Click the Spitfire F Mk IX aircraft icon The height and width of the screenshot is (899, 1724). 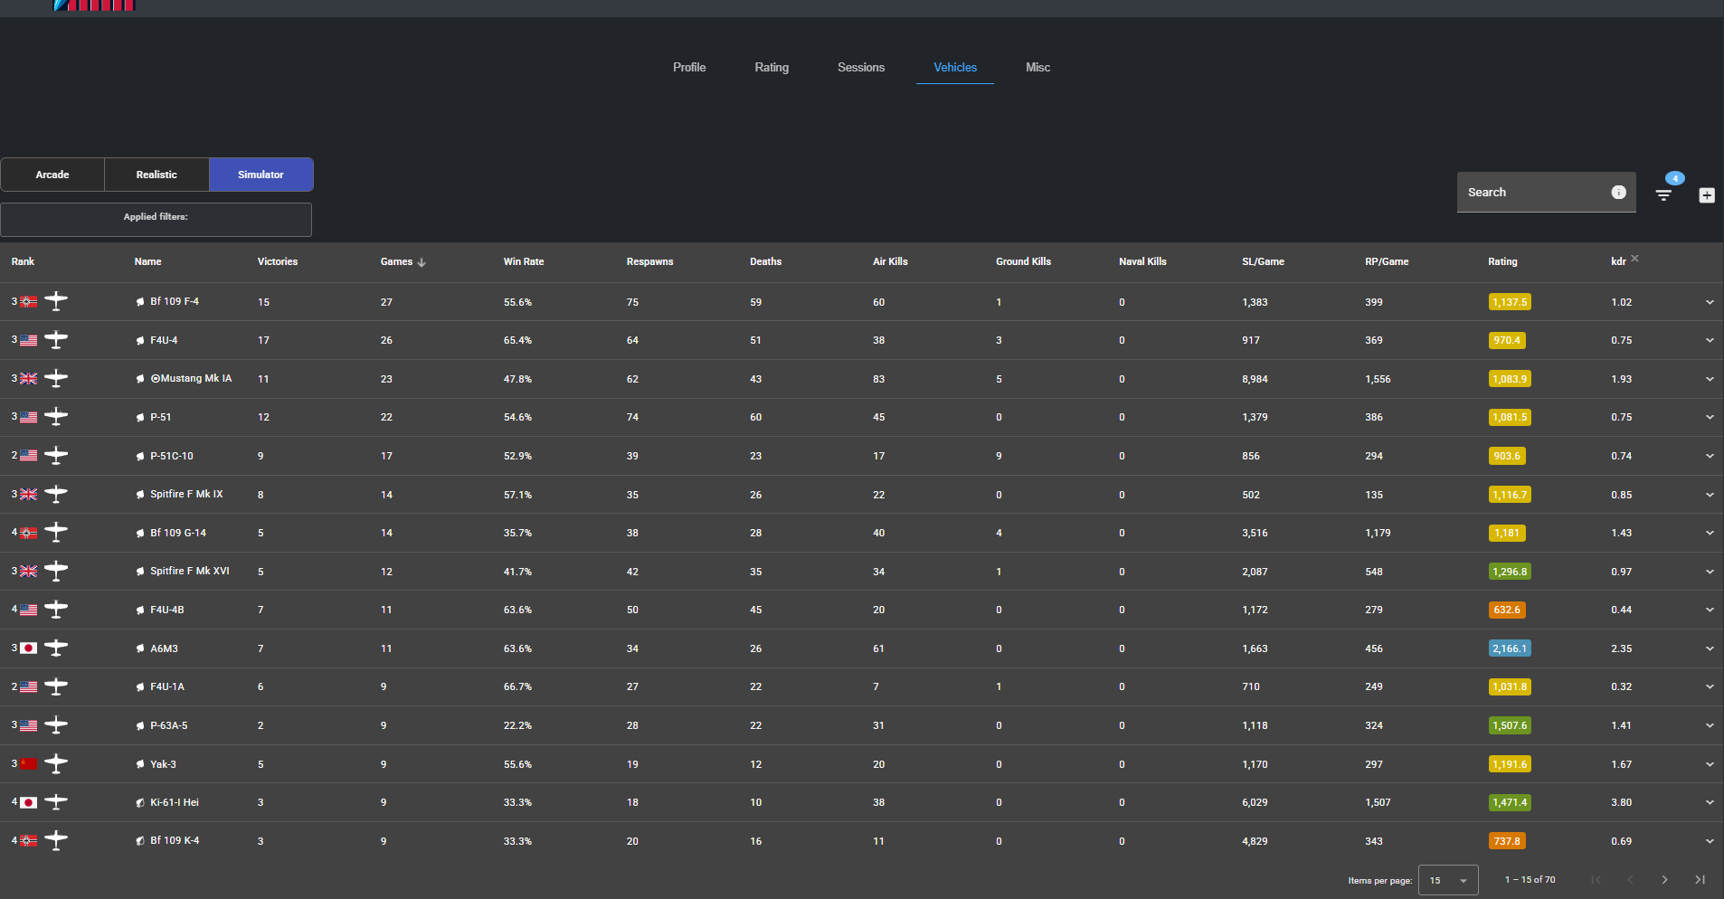(x=56, y=494)
